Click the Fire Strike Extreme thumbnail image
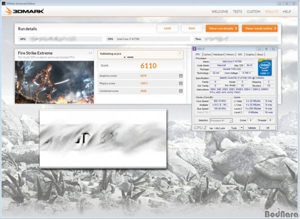300x219 pixels. [x=54, y=82]
